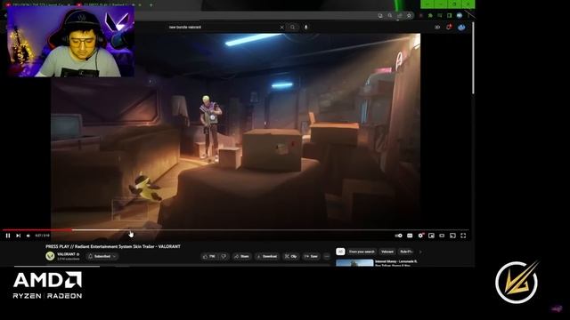Image resolution: width=570 pixels, height=320 pixels.
Task: Switch to theater mode
Action: (442, 236)
